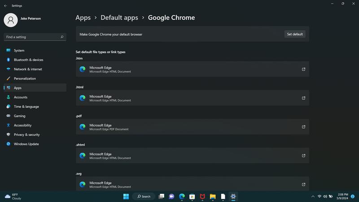Click the Microsoft Edge icon in .htm row
The width and height of the screenshot is (359, 202).
[83, 69]
